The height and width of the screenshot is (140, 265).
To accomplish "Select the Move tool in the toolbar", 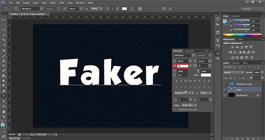I will 4,20.
